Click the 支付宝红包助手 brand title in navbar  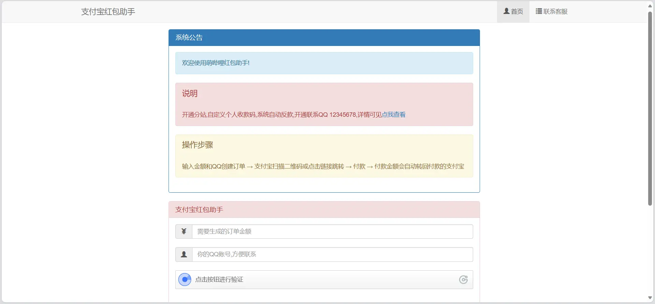(x=108, y=12)
